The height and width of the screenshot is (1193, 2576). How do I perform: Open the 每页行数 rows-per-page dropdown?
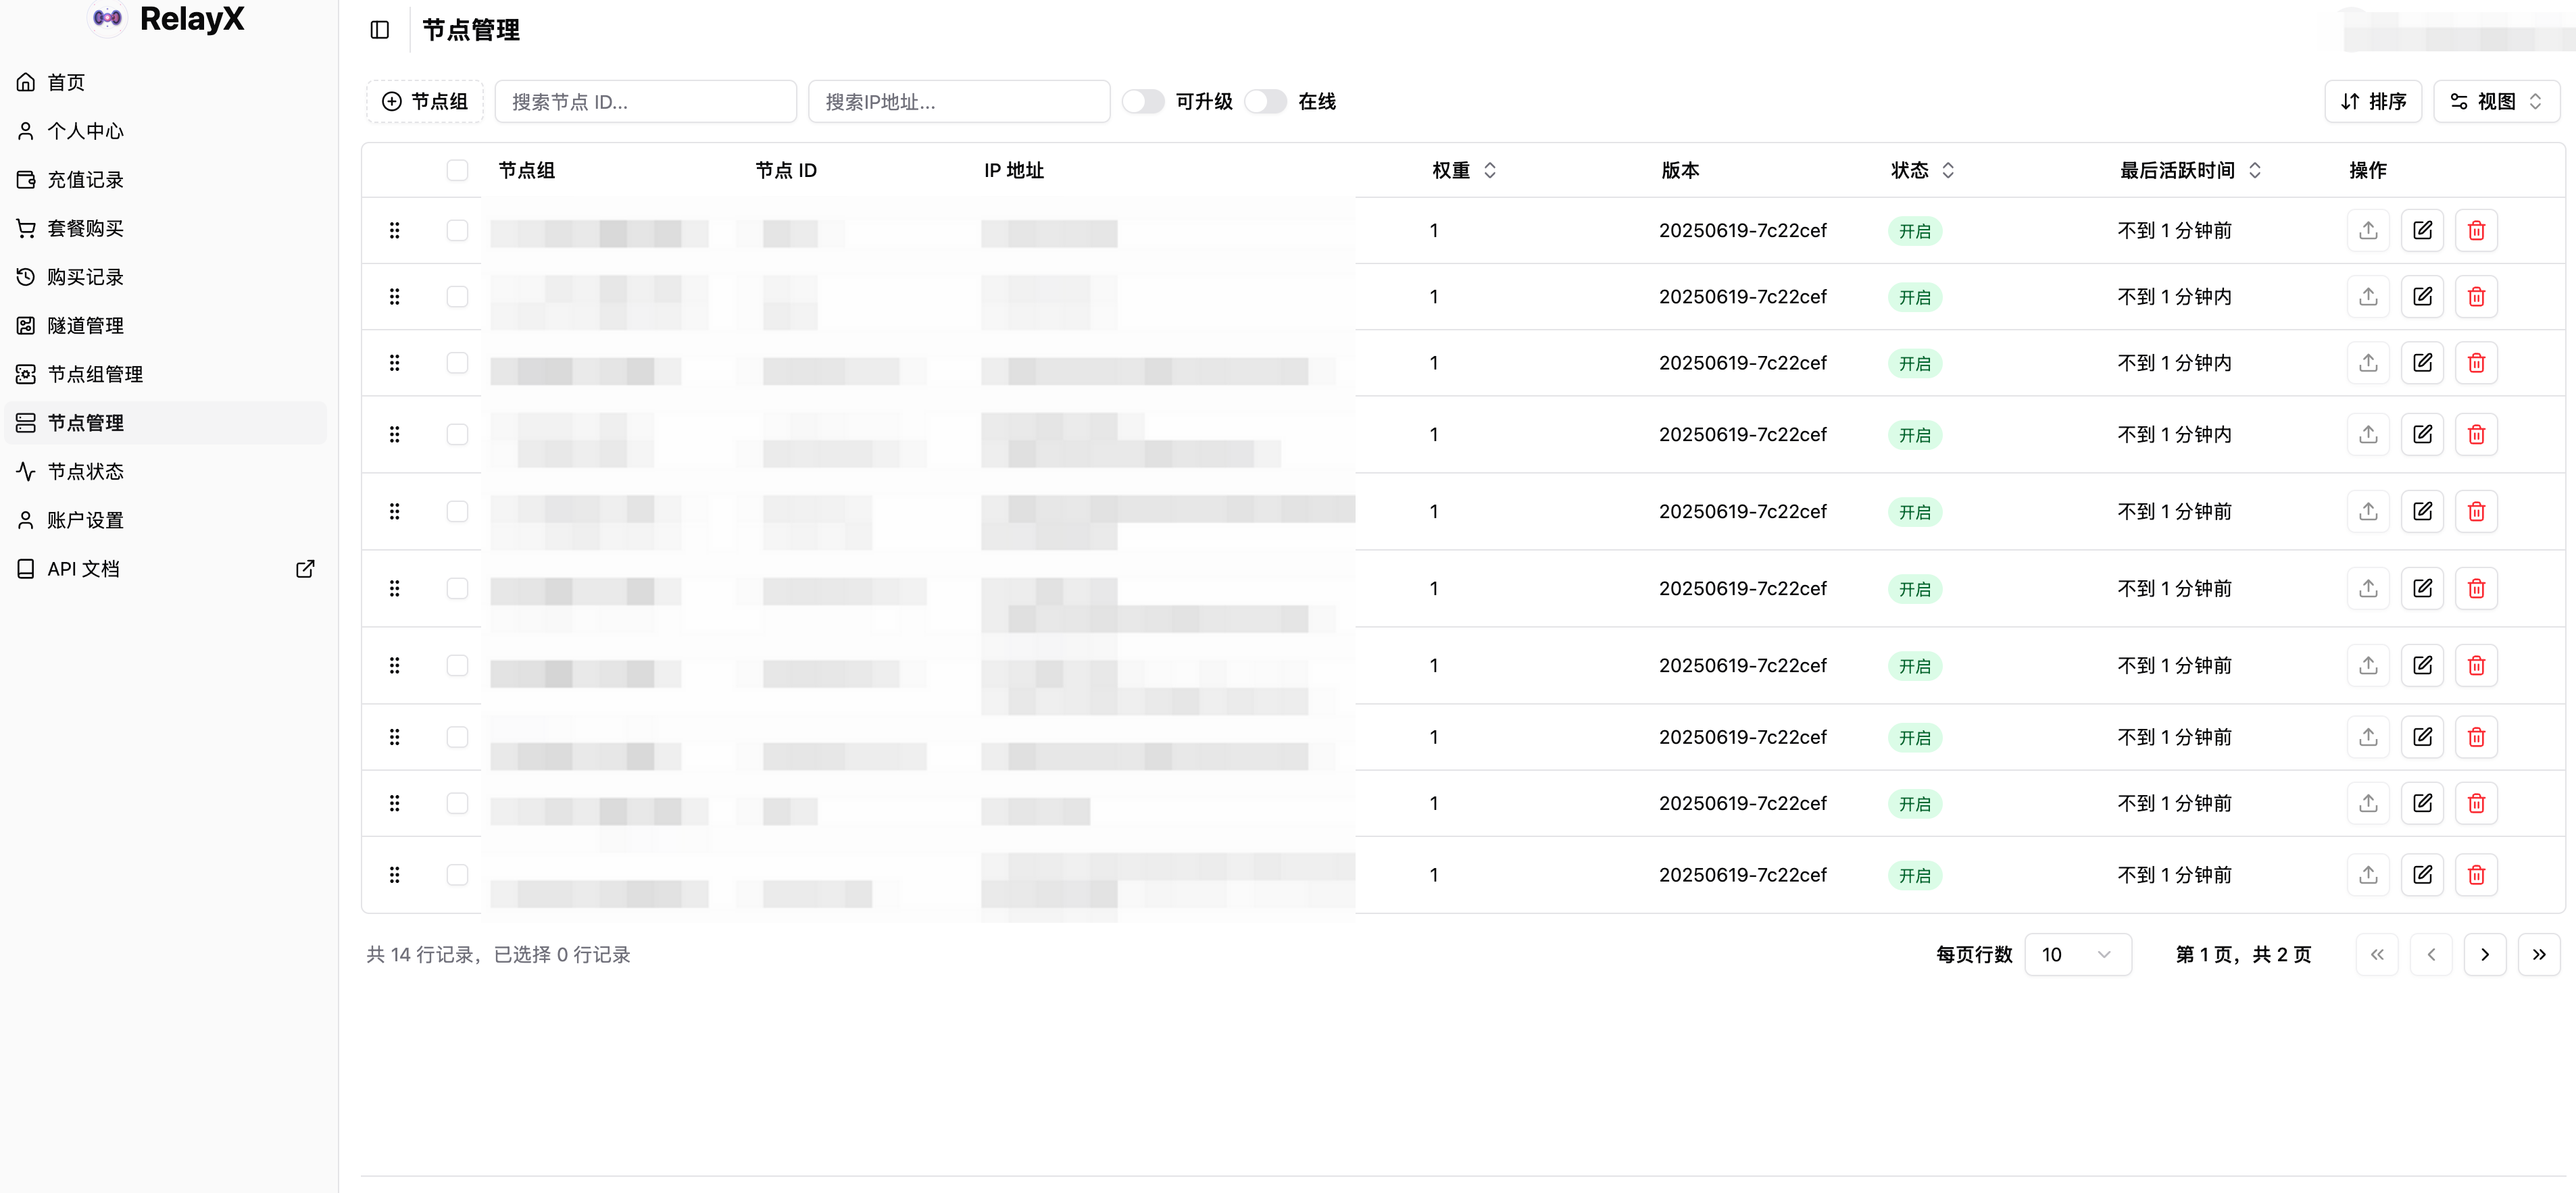(2077, 955)
